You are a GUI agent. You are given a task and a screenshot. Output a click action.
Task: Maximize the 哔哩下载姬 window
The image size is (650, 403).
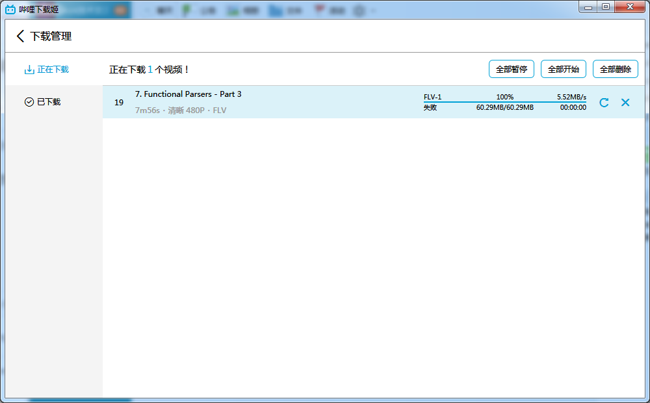606,6
